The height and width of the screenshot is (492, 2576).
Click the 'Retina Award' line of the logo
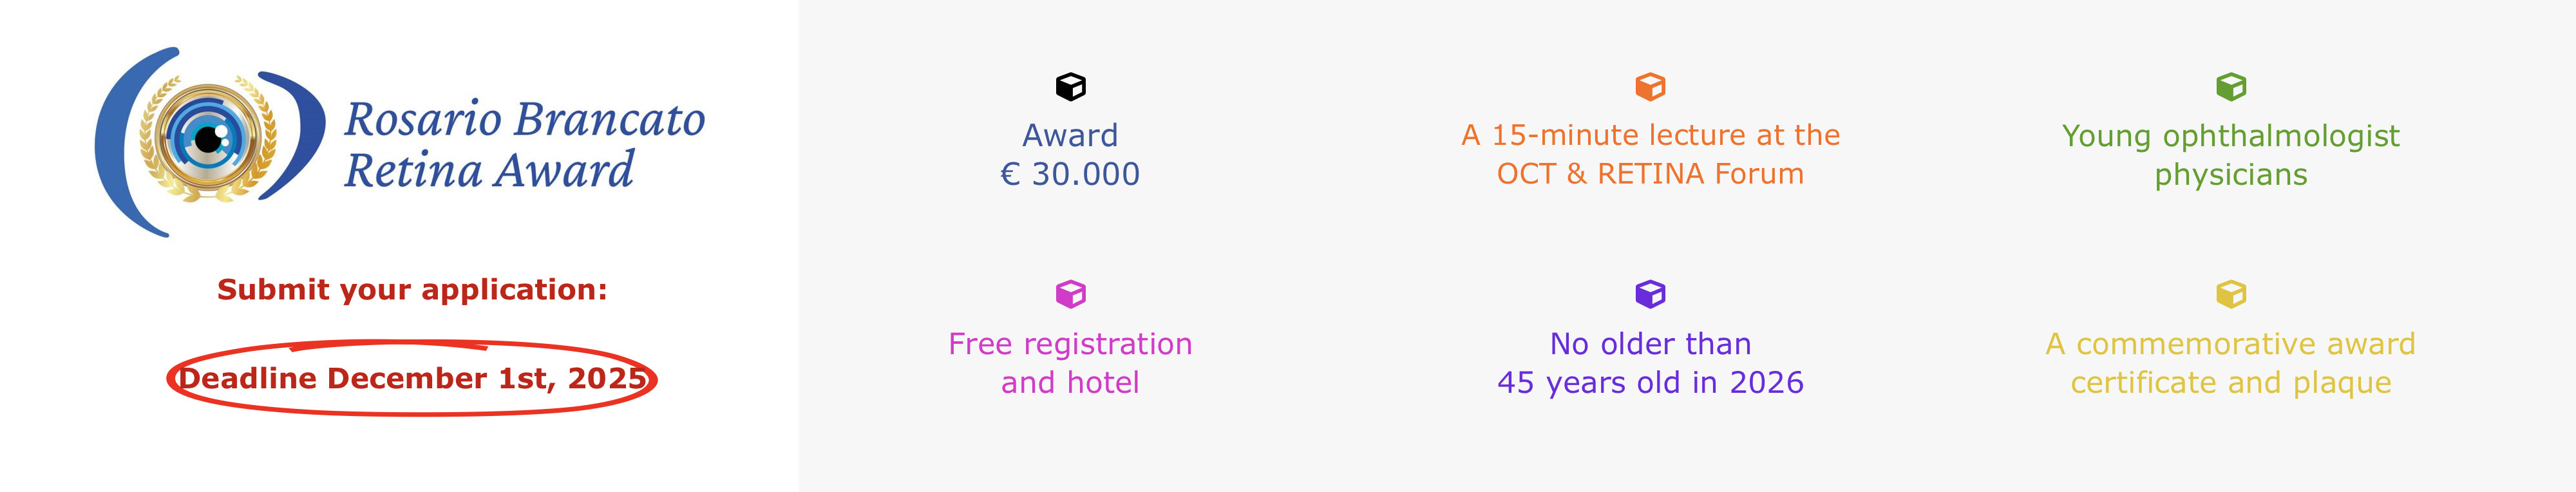489,170
